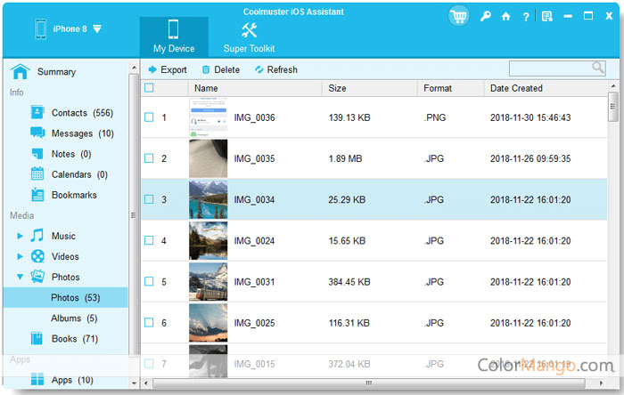The width and height of the screenshot is (624, 395).
Task: Switch to the Super Toolkit tab
Action: click(249, 36)
